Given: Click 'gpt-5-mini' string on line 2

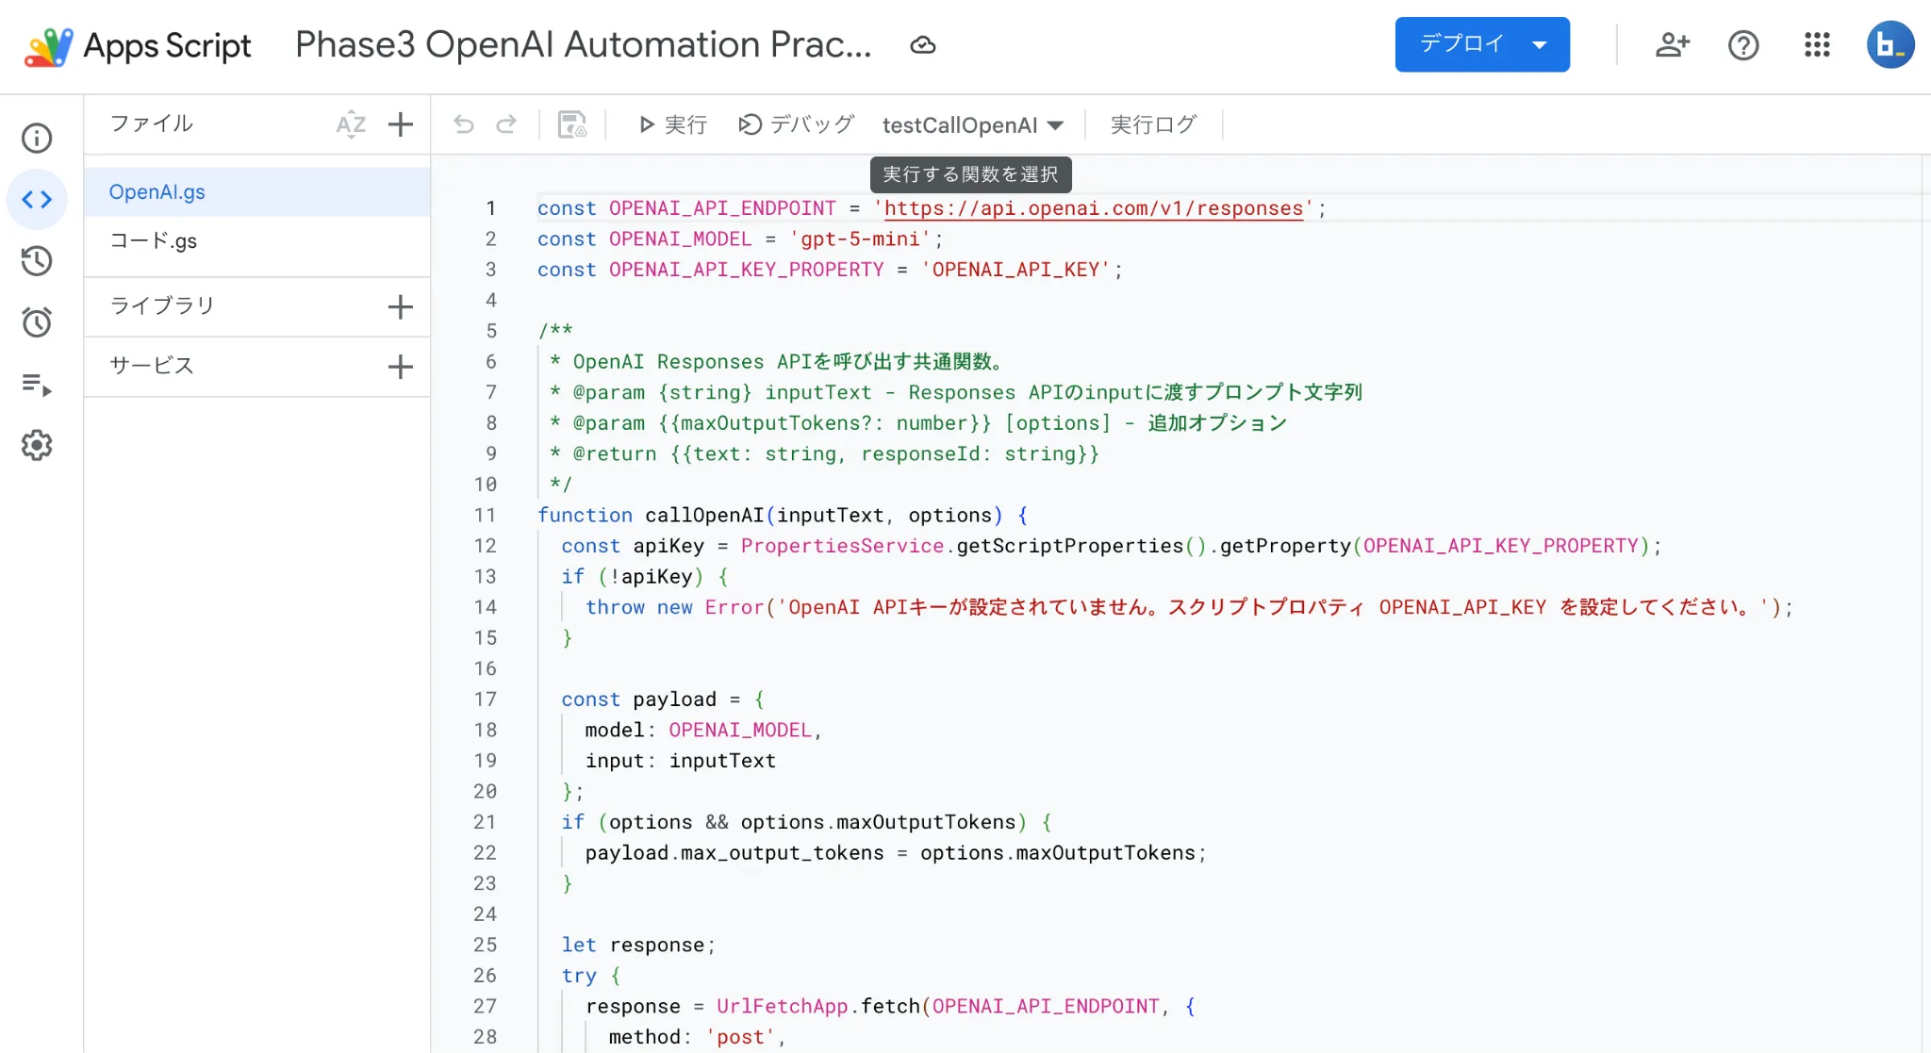Looking at the screenshot, I should 860,239.
